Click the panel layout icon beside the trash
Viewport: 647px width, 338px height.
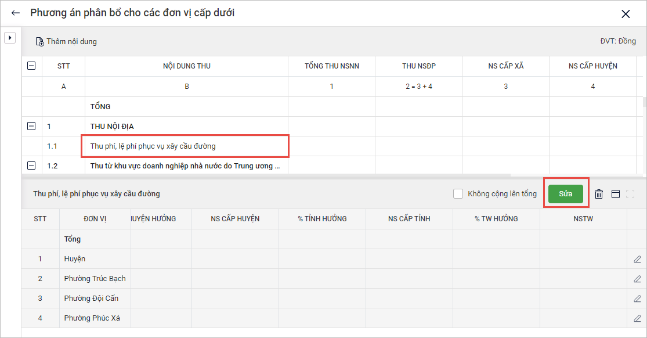[x=616, y=194]
